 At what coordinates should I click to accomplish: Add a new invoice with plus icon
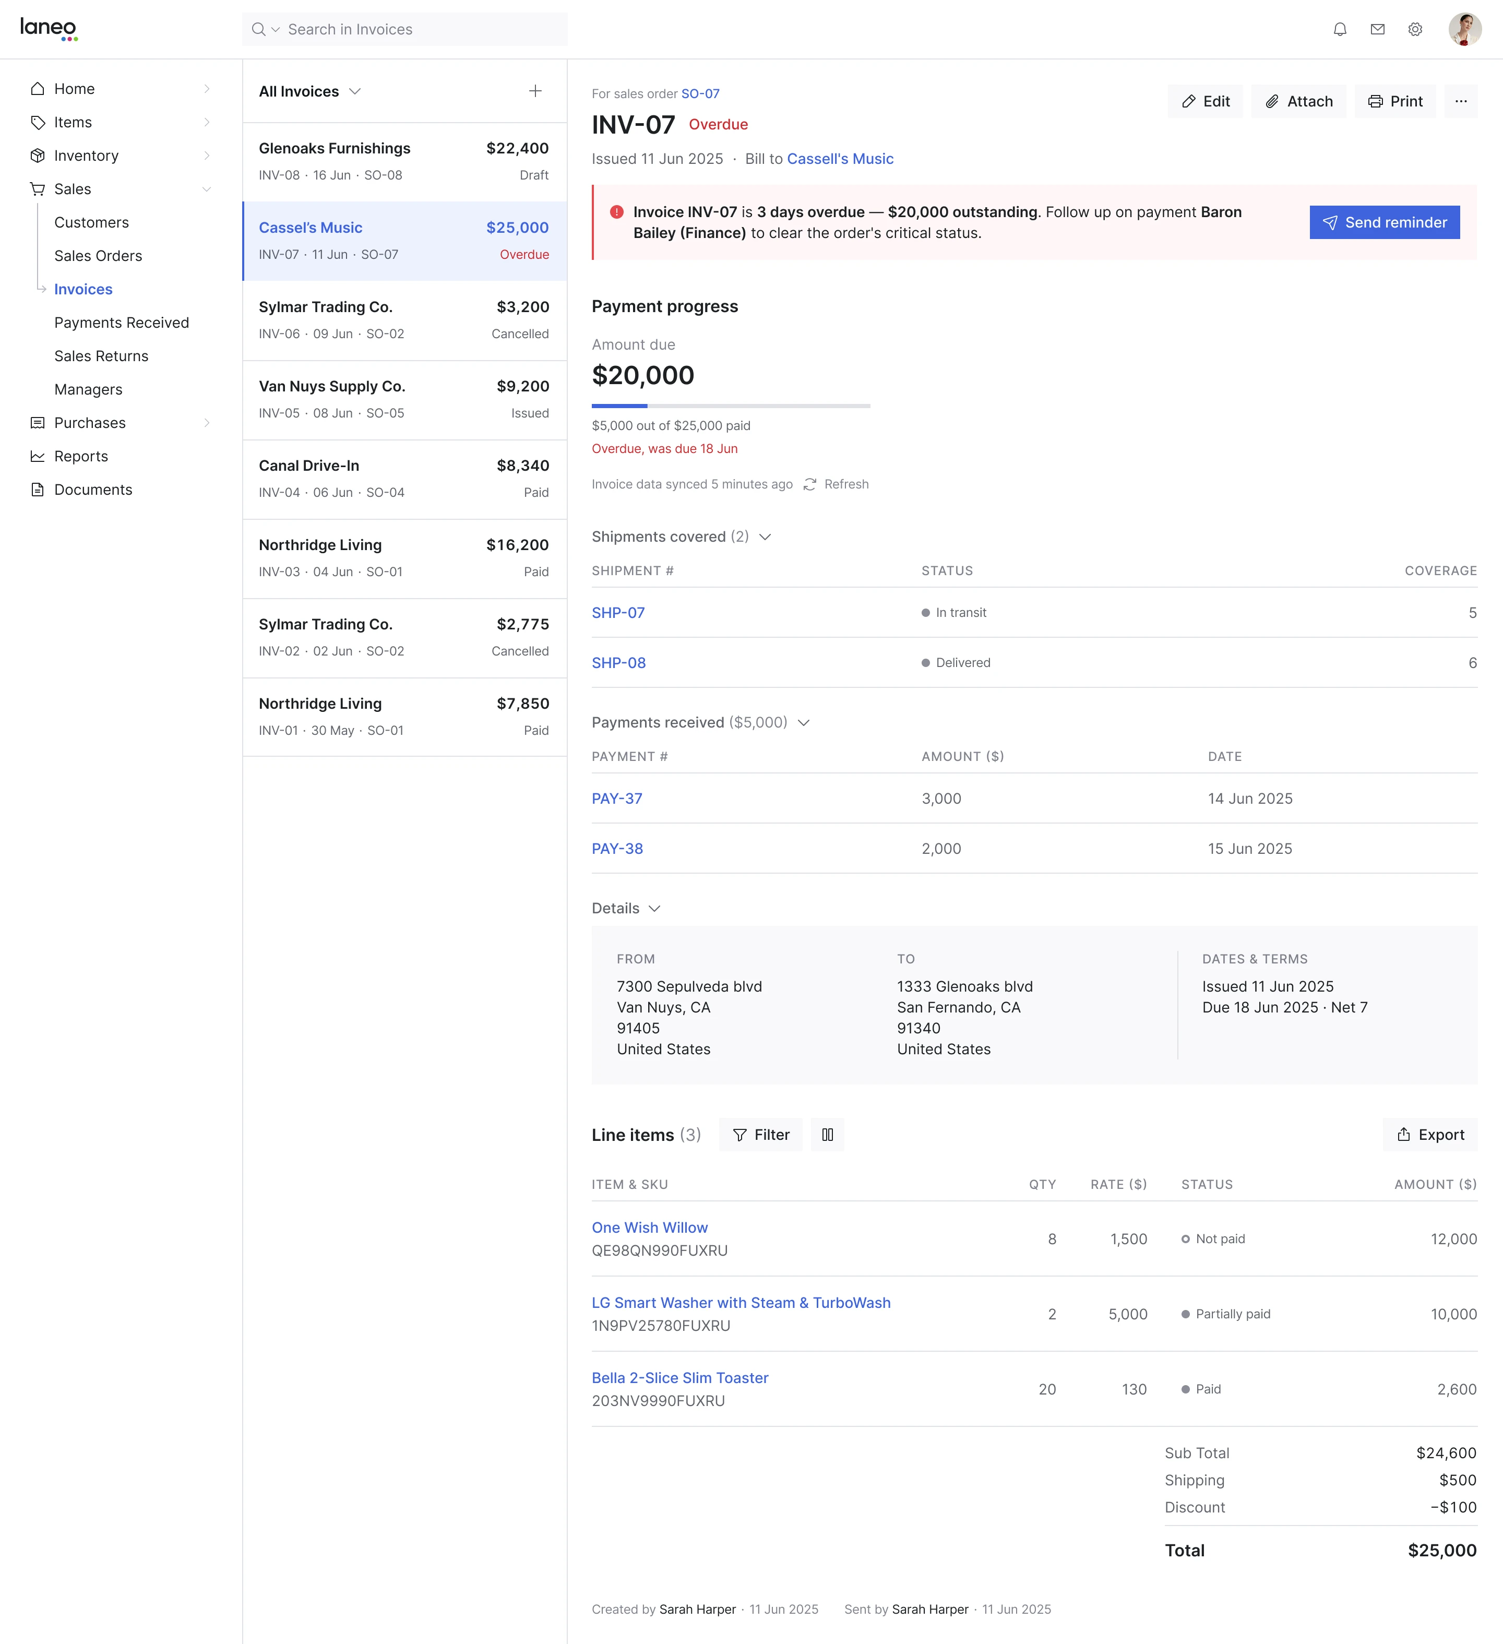point(535,91)
